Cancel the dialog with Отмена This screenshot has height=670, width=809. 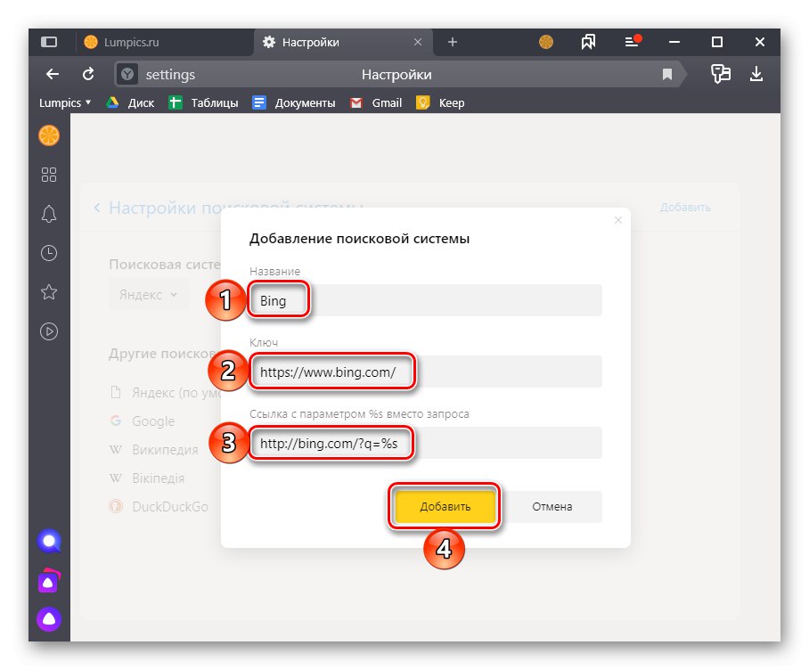click(552, 506)
